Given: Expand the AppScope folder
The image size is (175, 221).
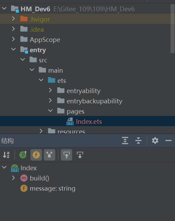Looking at the screenshot, I should coord(13,39).
